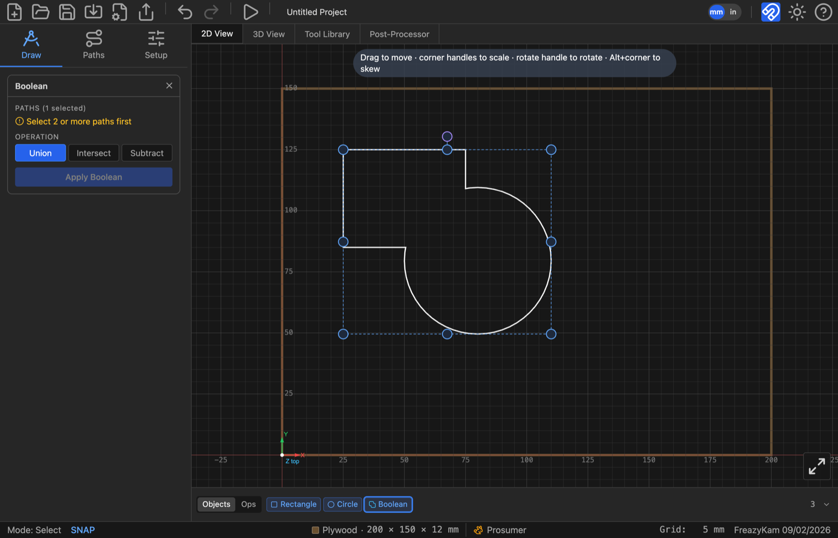Select the Rectangle object chip
This screenshot has height=538, width=838.
pos(293,504)
